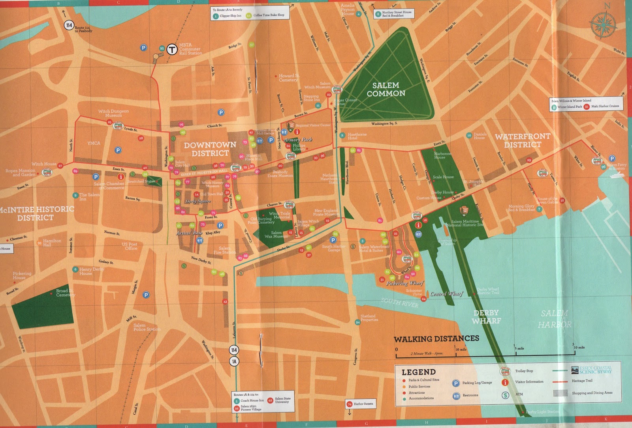
Task: Click the Trolley Stop icon in the legend
Action: [505, 371]
